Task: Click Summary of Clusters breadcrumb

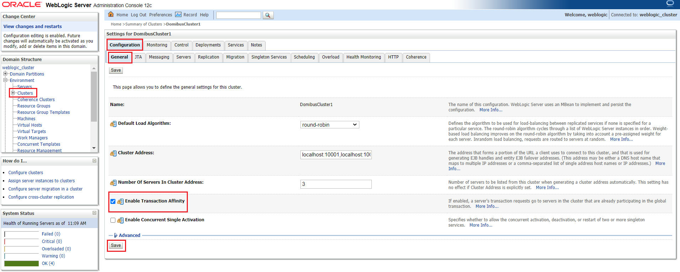Action: click(143, 24)
